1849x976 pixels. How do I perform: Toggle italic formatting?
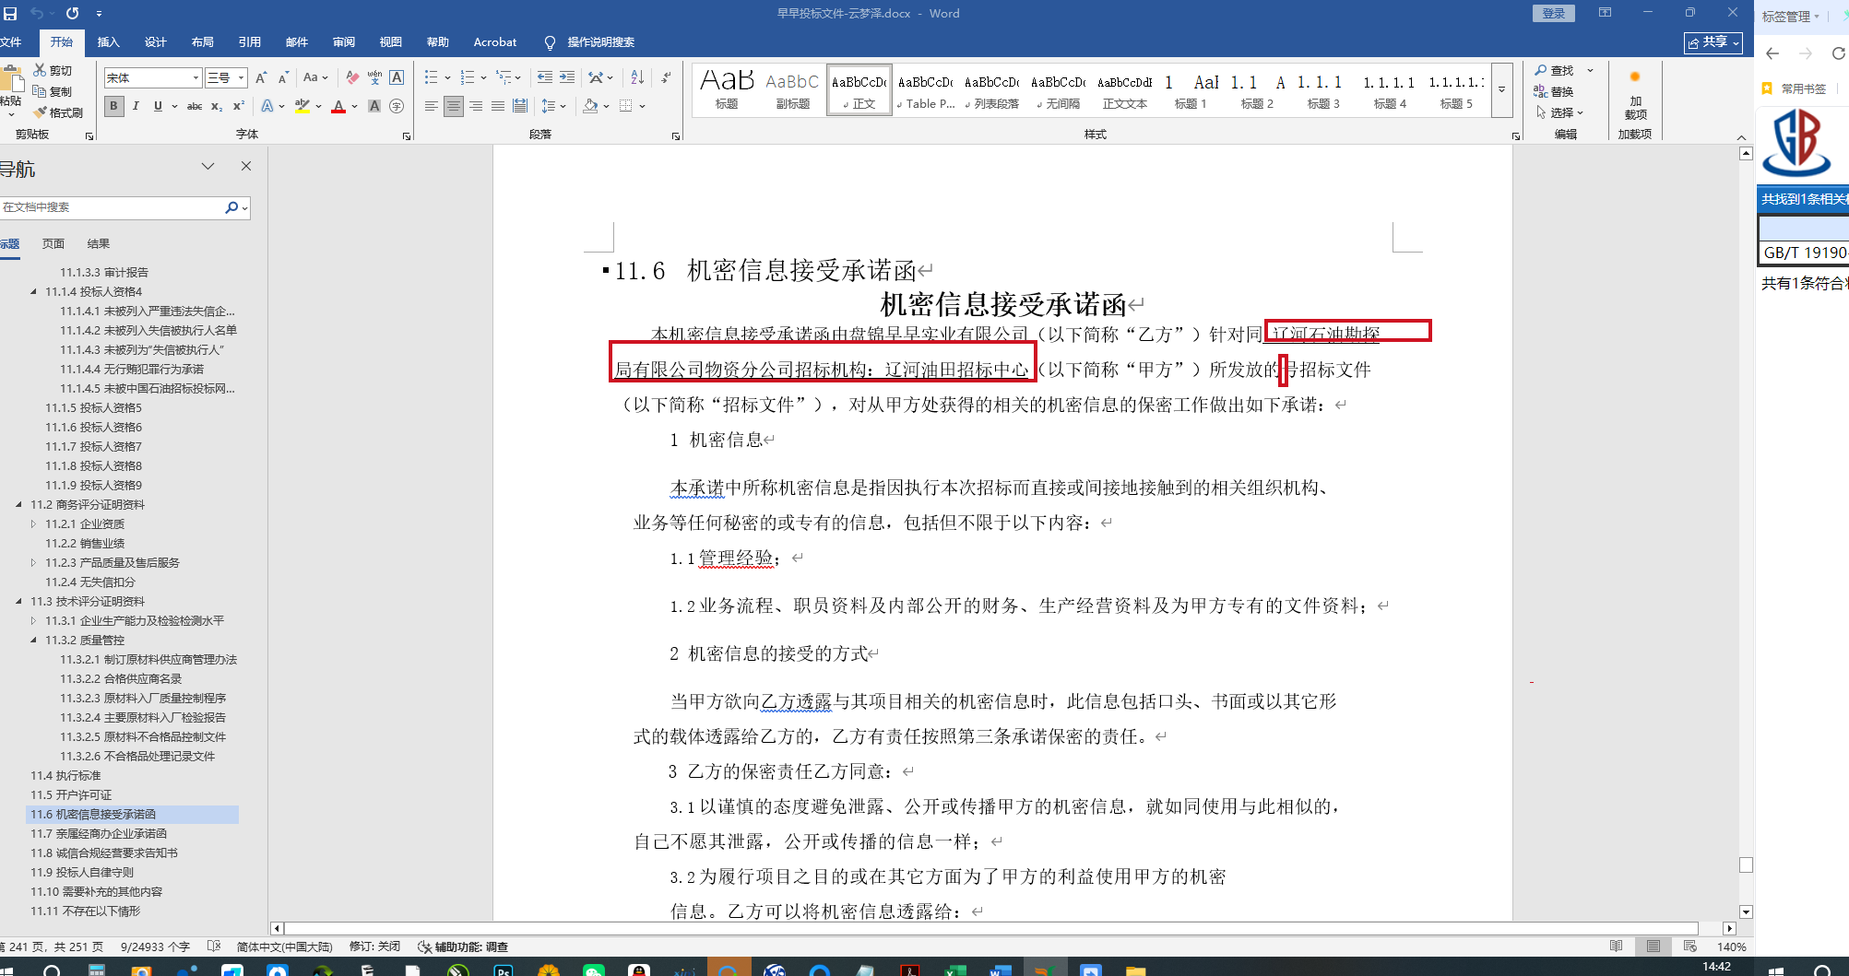136,106
